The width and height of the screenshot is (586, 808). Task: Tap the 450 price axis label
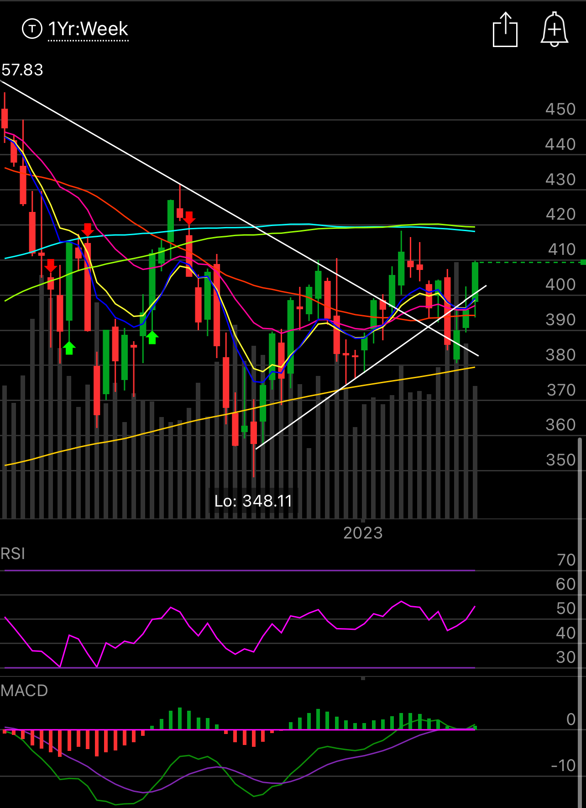click(560, 110)
